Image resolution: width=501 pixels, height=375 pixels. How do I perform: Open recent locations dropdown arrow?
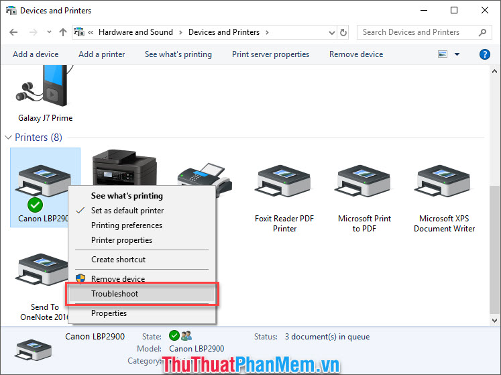49,32
